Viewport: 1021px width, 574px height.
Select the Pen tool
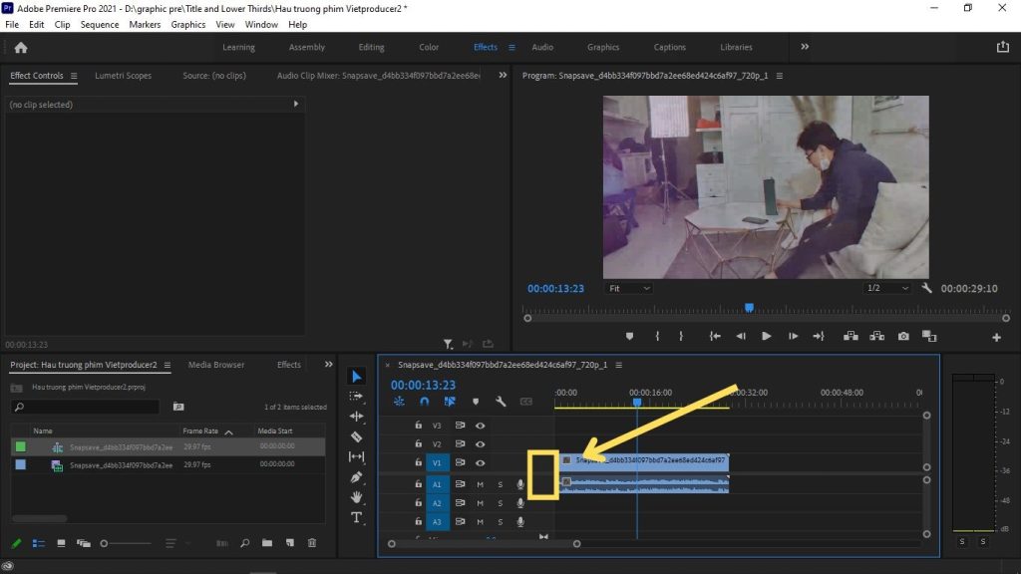click(x=357, y=477)
